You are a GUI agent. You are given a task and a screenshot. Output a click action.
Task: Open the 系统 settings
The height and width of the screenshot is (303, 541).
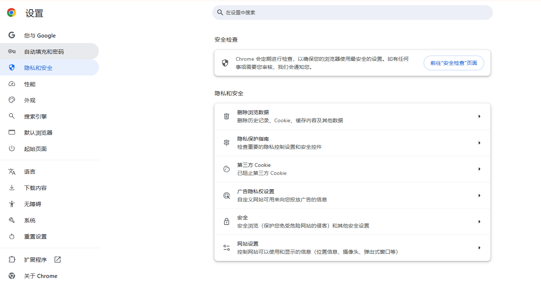(x=49, y=220)
